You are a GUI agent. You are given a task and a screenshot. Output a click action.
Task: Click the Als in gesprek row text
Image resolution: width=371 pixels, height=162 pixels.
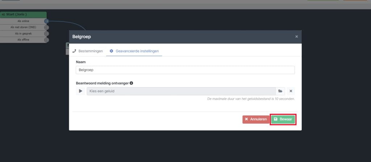(x=23, y=34)
